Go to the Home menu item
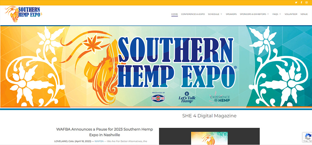The width and height of the screenshot is (312, 145). click(x=174, y=14)
